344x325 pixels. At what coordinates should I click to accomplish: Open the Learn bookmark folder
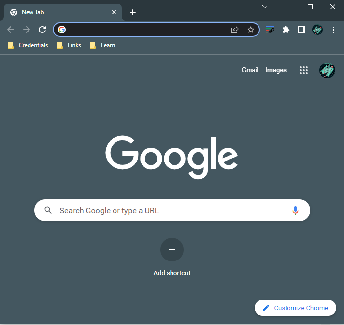point(102,45)
